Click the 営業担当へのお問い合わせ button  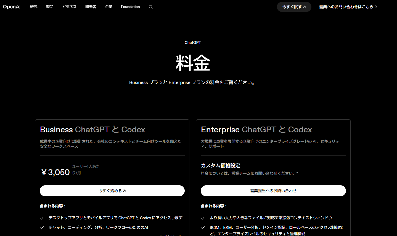tap(273, 191)
